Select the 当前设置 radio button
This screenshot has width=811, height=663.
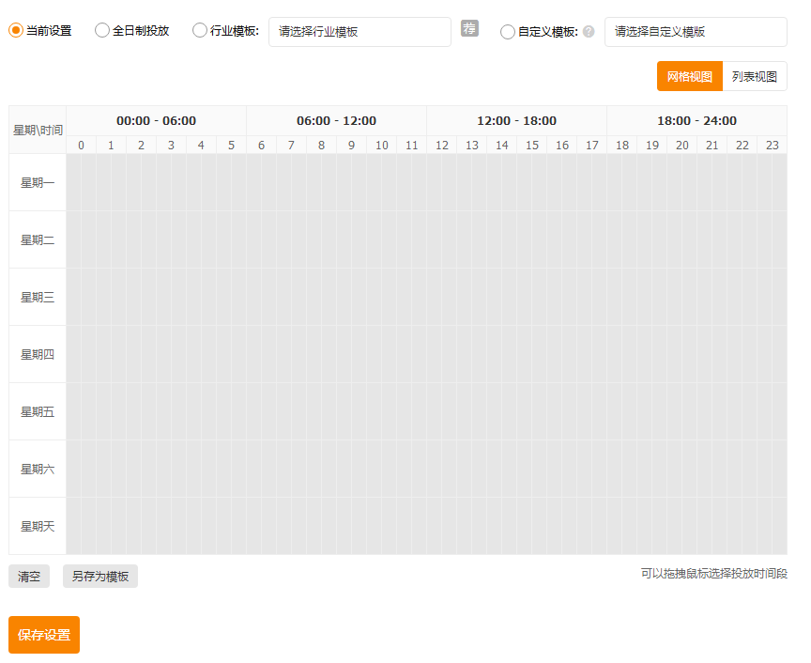coord(15,29)
